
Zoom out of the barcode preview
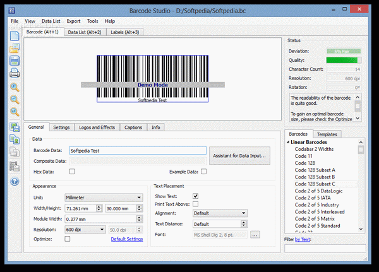15,100
